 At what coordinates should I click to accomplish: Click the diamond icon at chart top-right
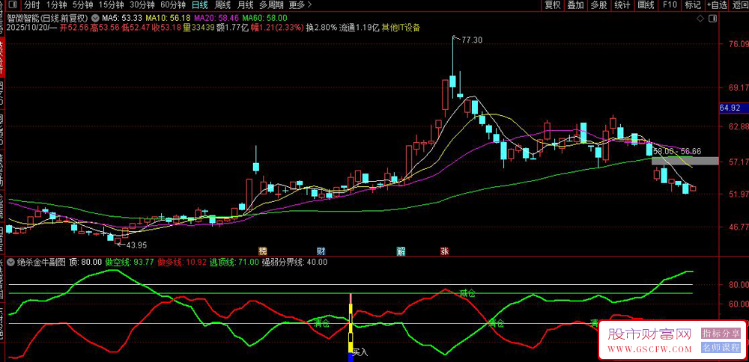700,17
